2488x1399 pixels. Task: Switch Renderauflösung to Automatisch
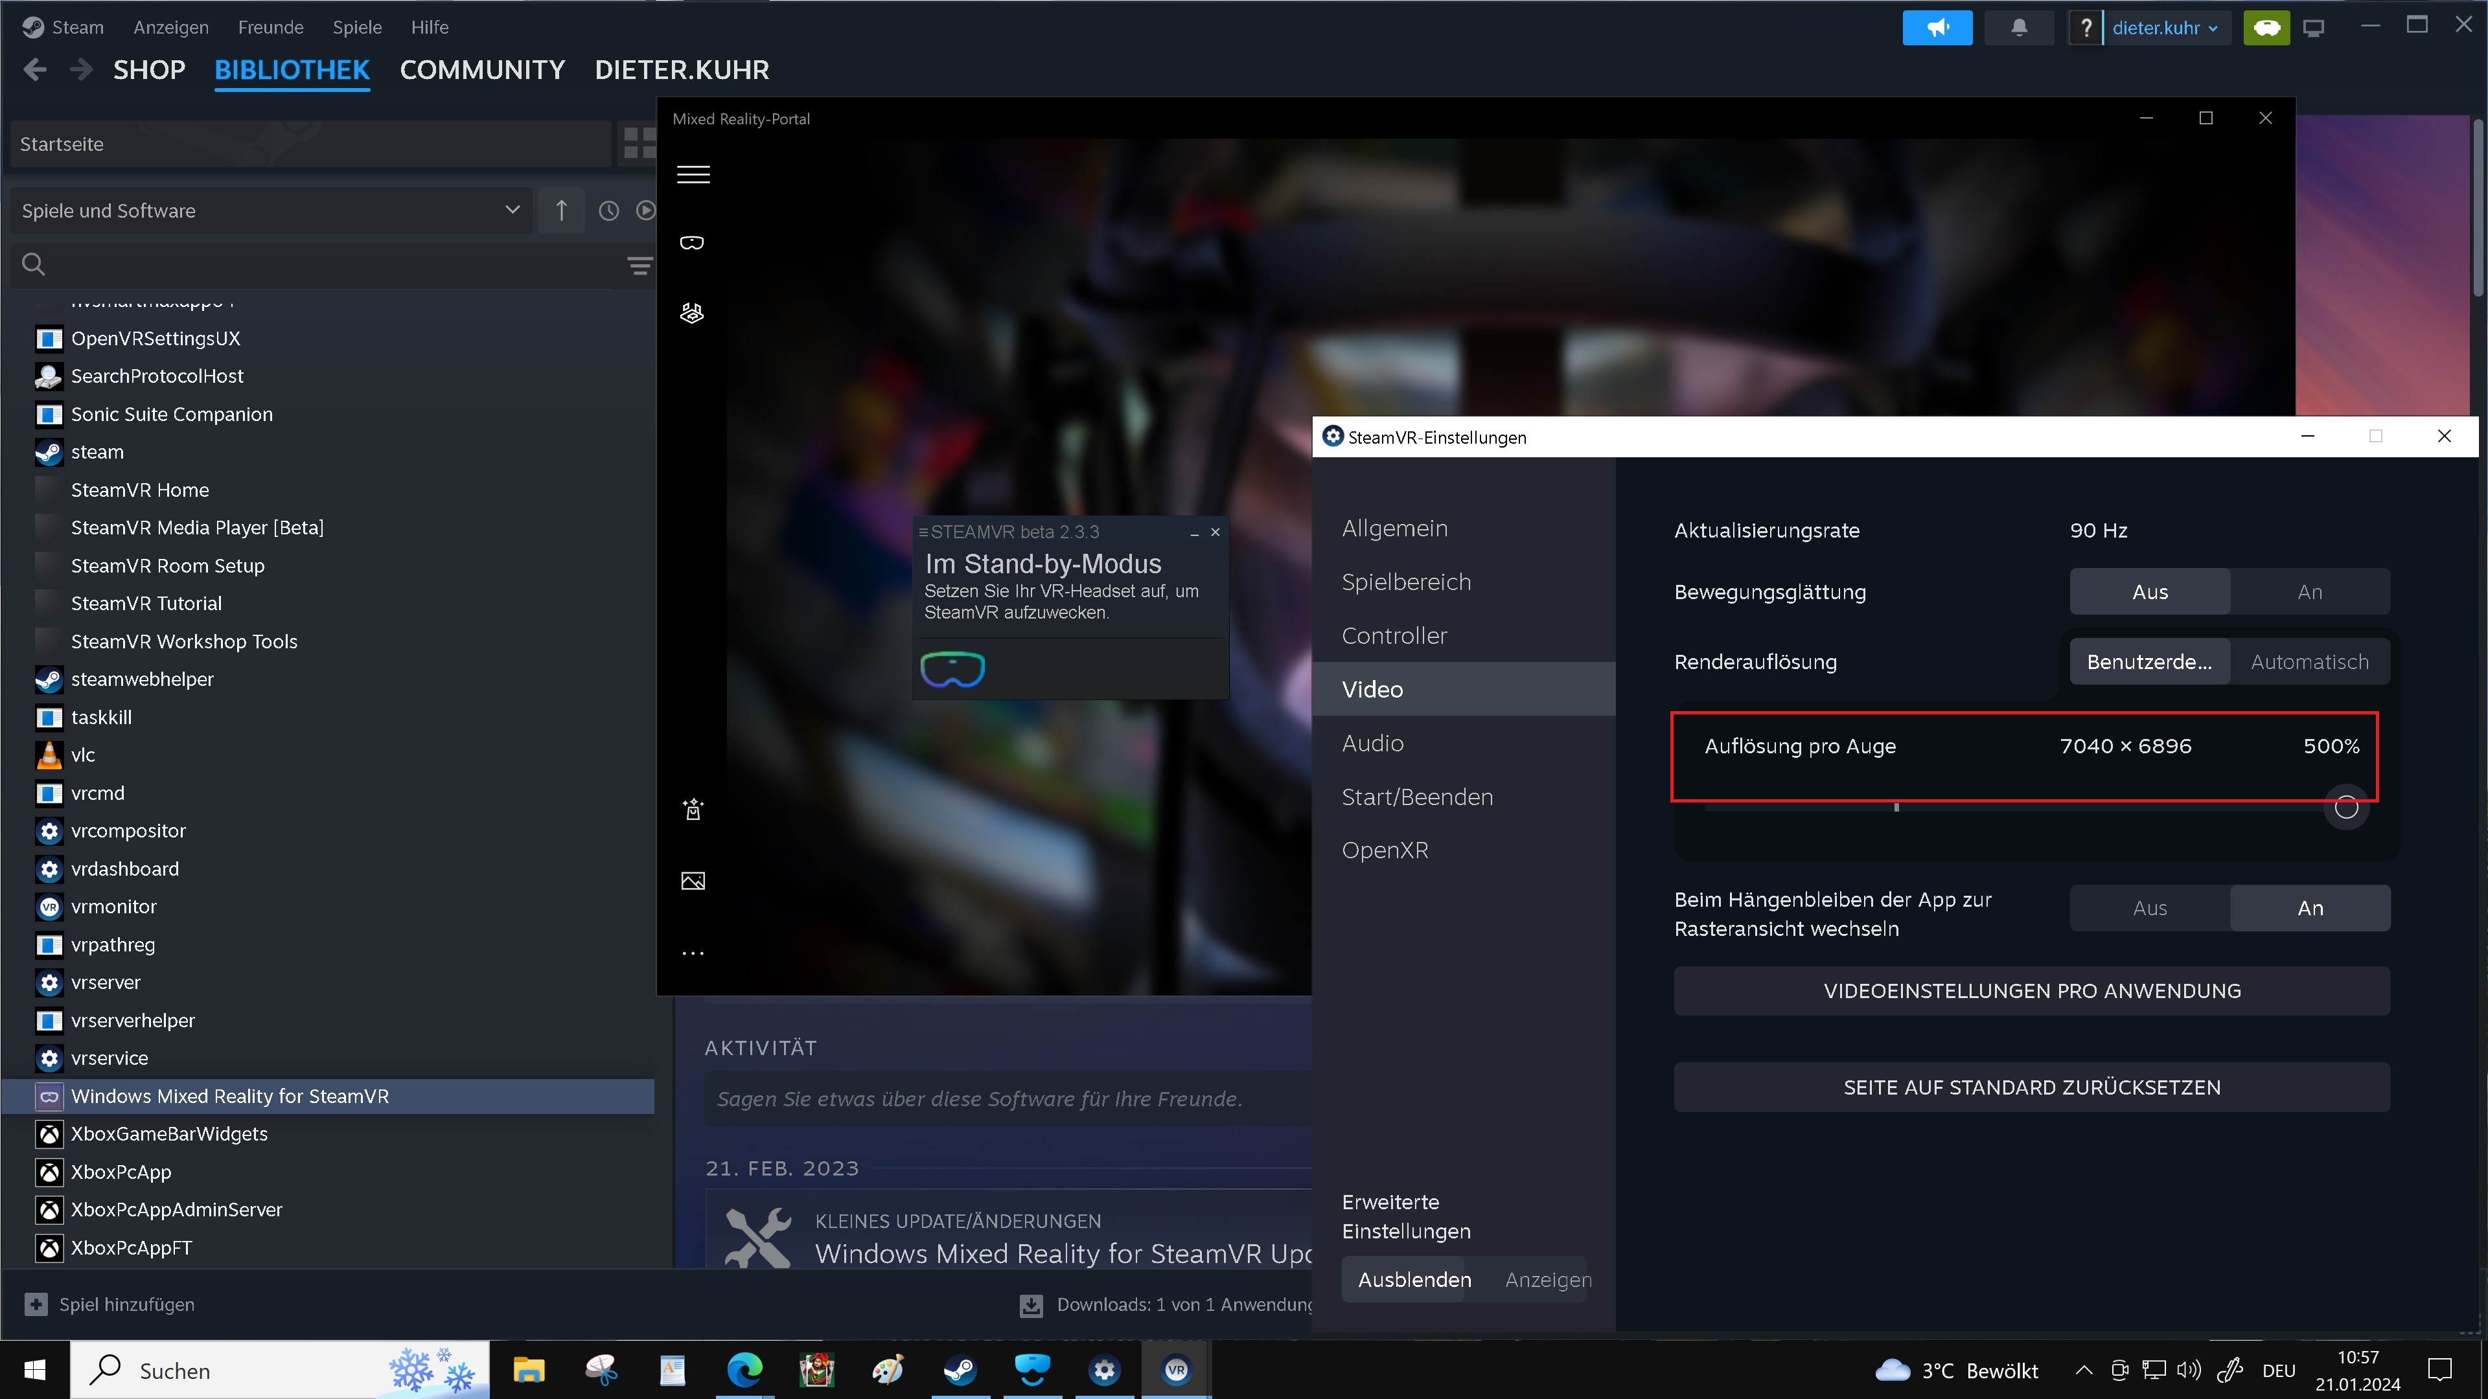pos(2310,661)
